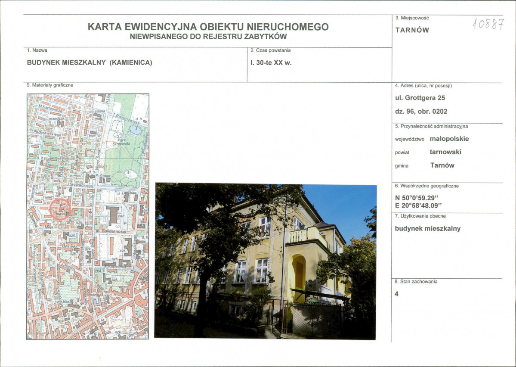Click the '5. Przynależność administracyjna' label
Viewport: 516px width, 367px height.
[x=431, y=126]
